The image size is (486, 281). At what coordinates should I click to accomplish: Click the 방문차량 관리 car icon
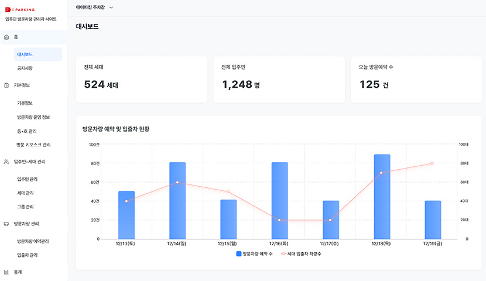6,224
